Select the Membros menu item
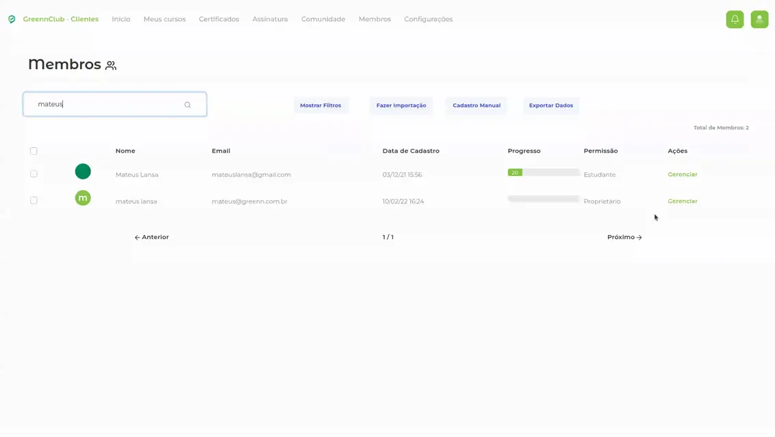775x437 pixels. 374,19
